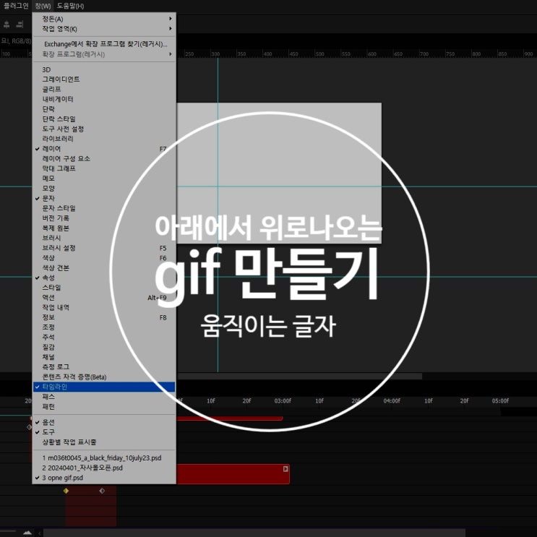Expand the 확장 프로그램(레거시) submenu arrow

click(171, 54)
